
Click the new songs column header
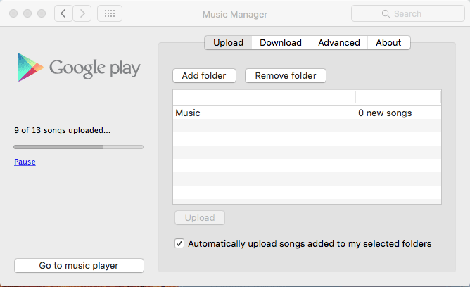[398, 97]
